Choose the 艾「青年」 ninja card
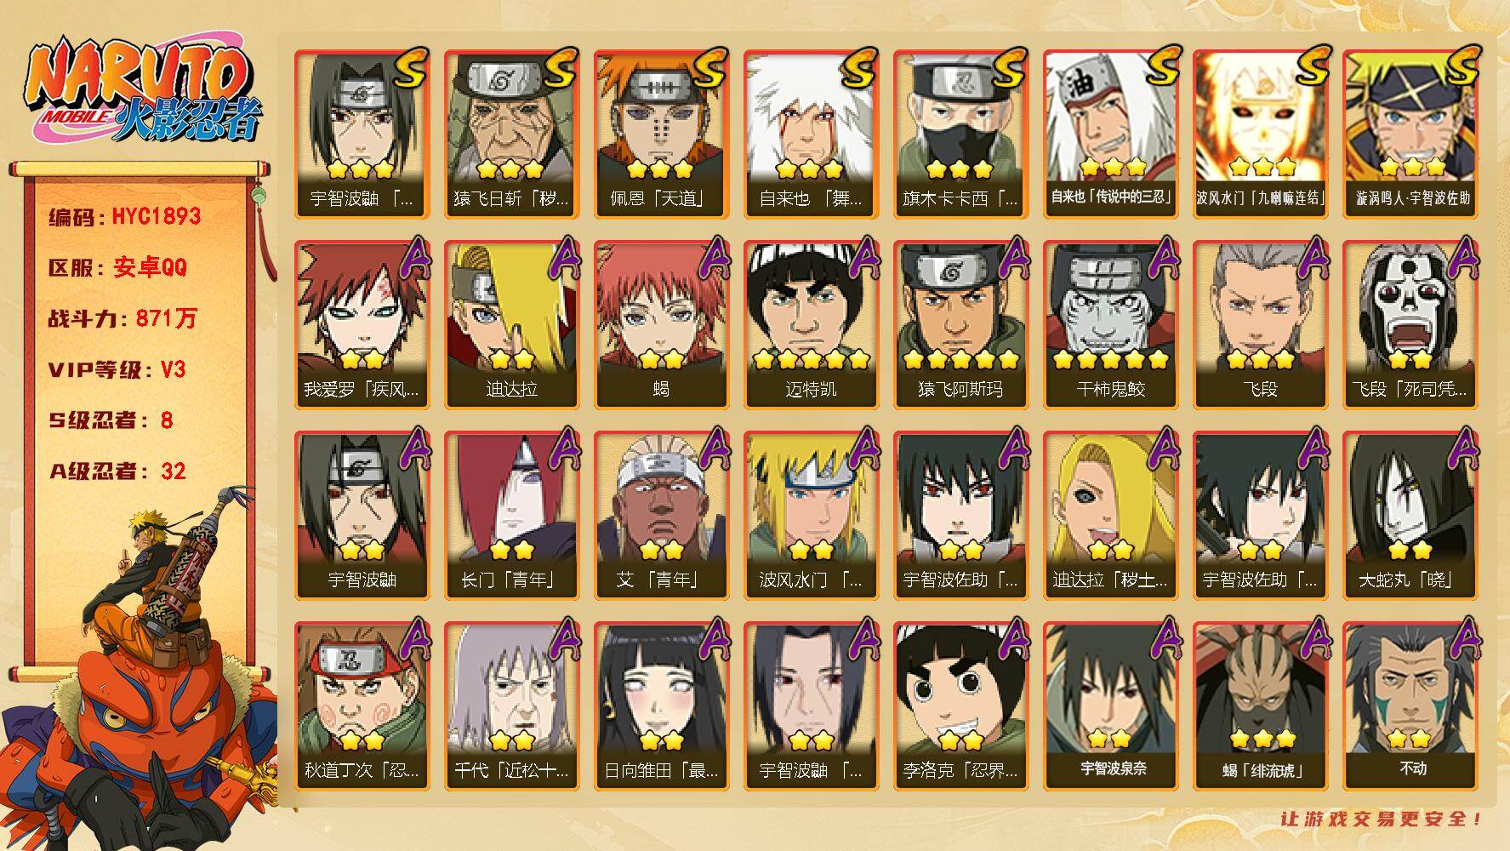Screen dimensions: 1510x851 661,516
